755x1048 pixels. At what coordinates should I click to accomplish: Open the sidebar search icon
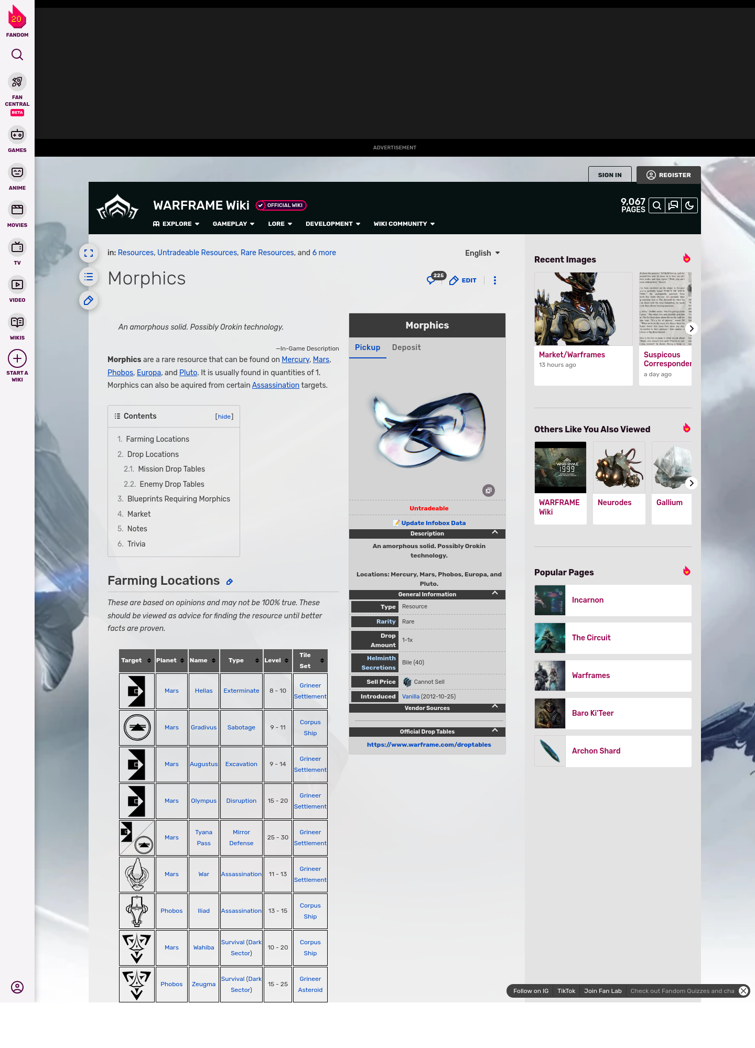pos(17,54)
